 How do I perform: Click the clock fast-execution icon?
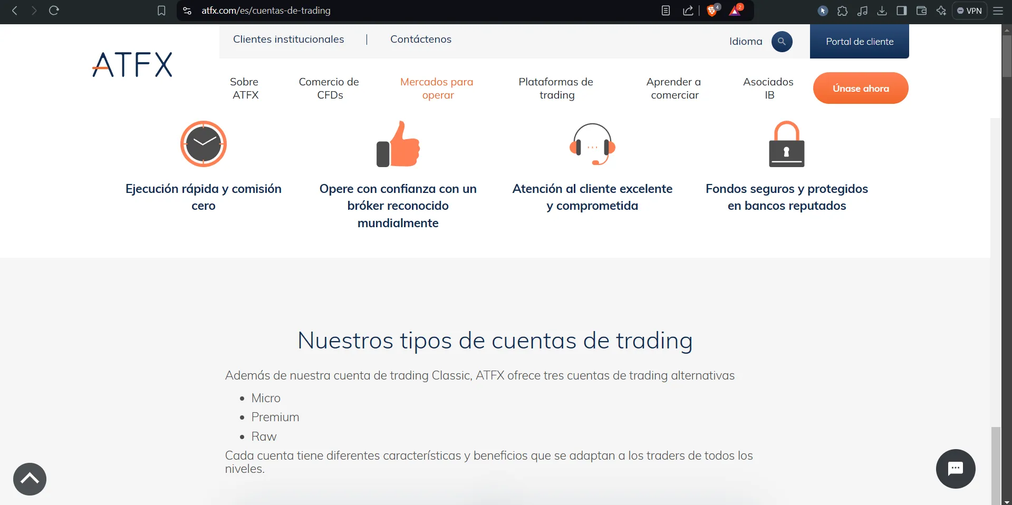point(204,144)
